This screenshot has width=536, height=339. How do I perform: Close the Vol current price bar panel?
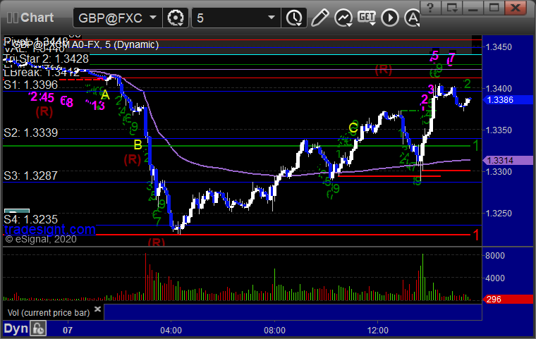pyautogui.click(x=97, y=309)
